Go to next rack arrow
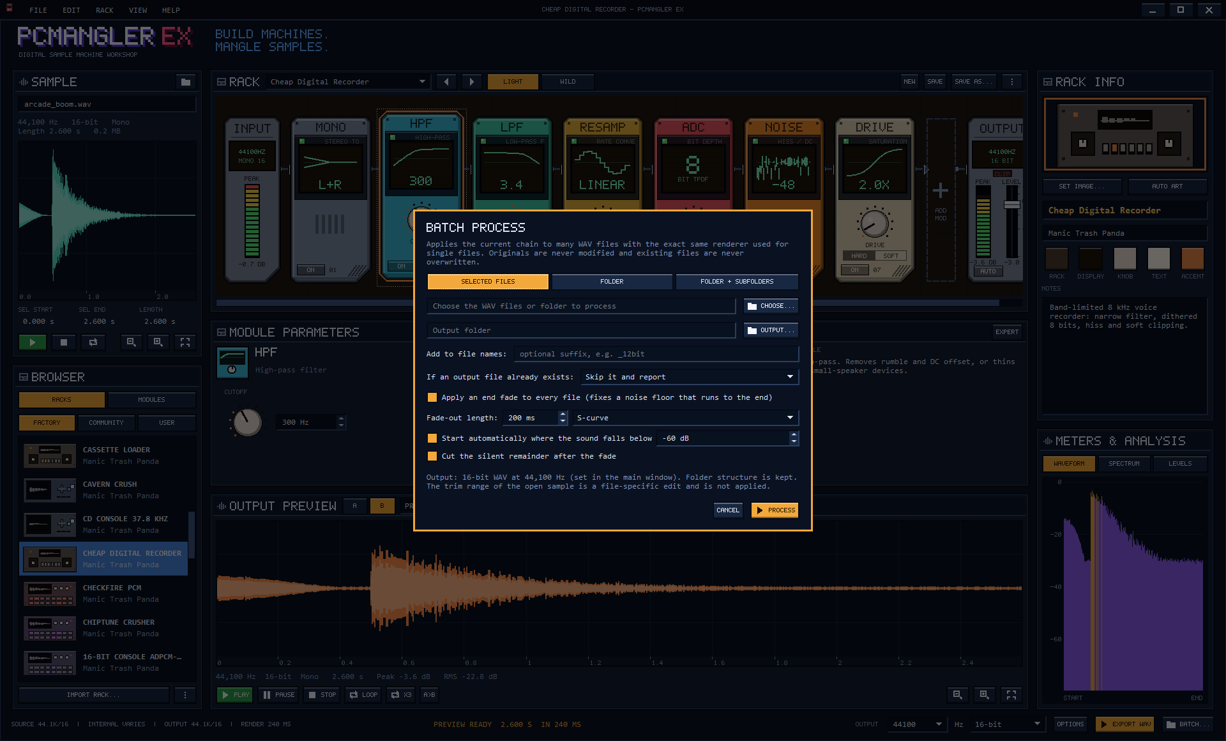This screenshot has height=741, width=1226. pyautogui.click(x=472, y=82)
